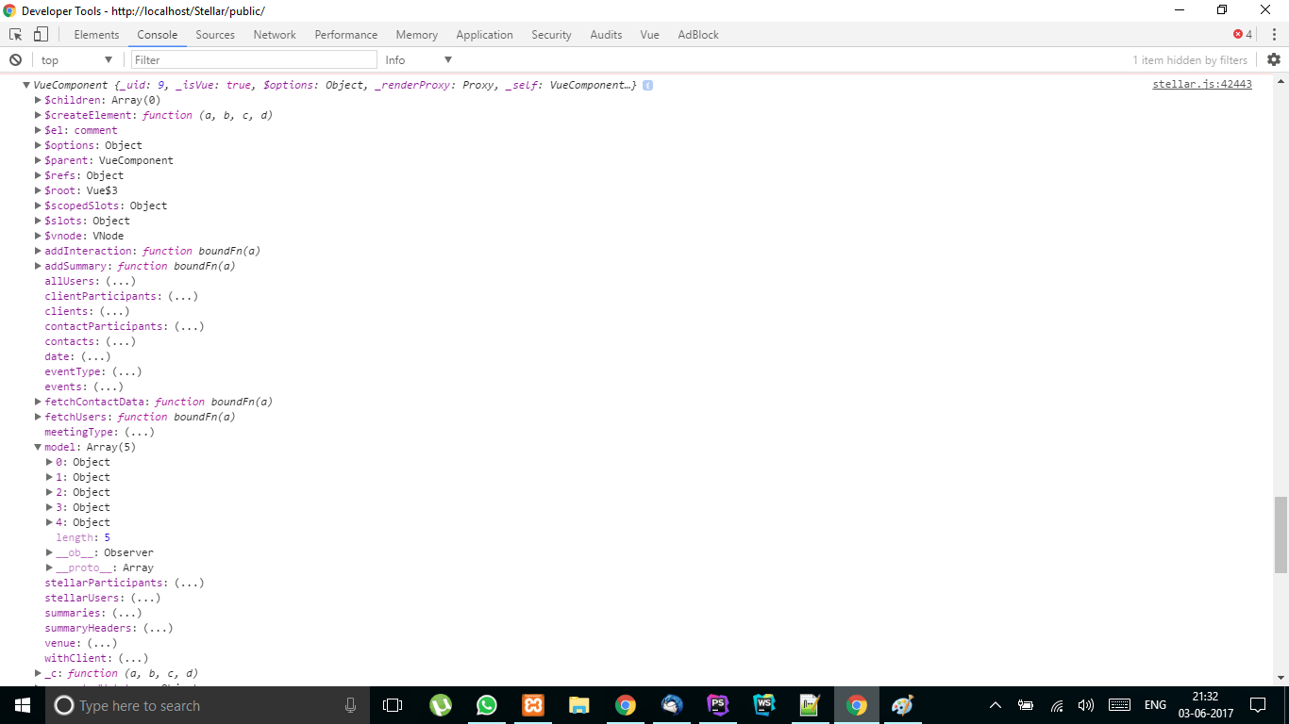Viewport: 1289px width, 724px height.
Task: Evaluate the meetingType (...) getter
Action: tap(140, 432)
